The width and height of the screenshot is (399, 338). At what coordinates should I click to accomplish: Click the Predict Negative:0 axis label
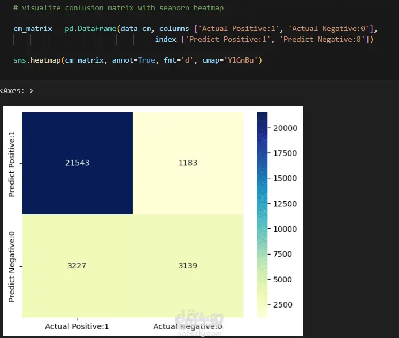pos(12,266)
